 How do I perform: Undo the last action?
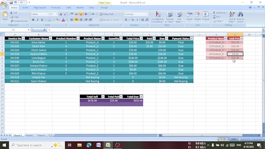(x=15, y=3)
